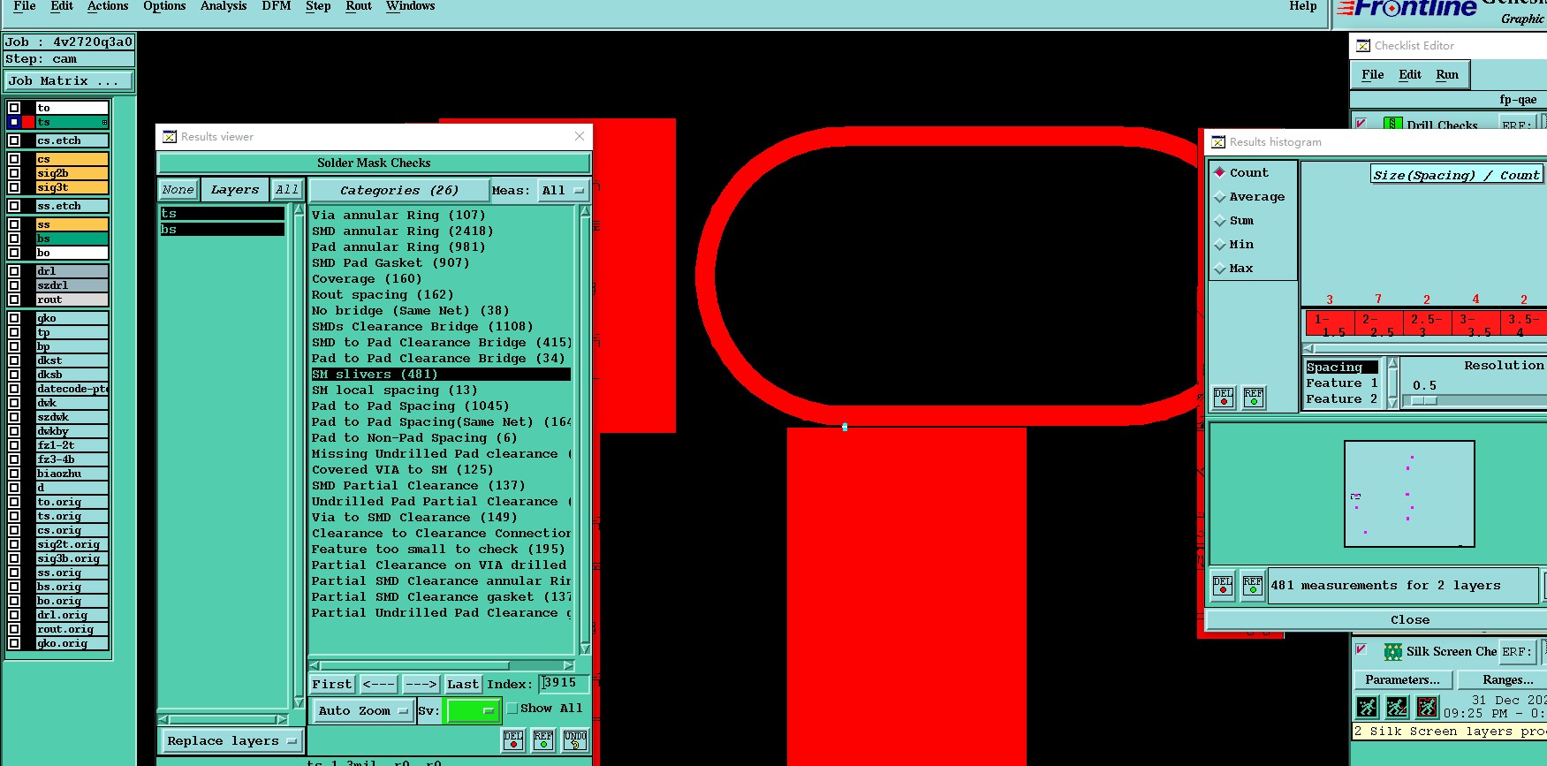Open Meas All dropdown

(x=563, y=190)
